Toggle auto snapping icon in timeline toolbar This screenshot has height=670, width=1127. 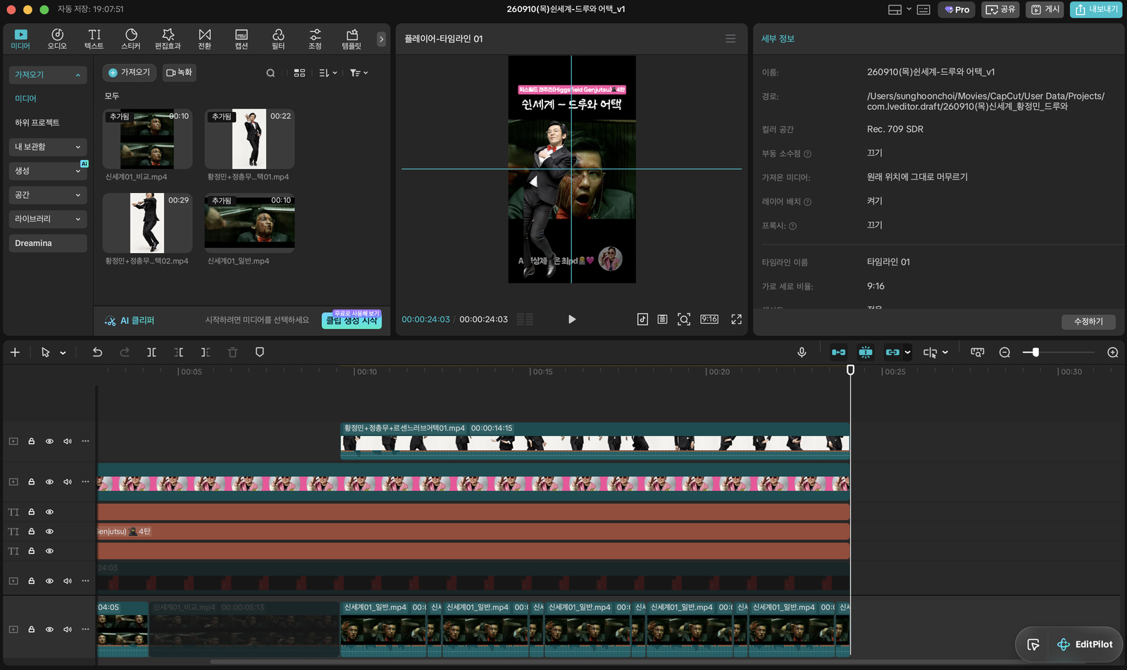(866, 352)
